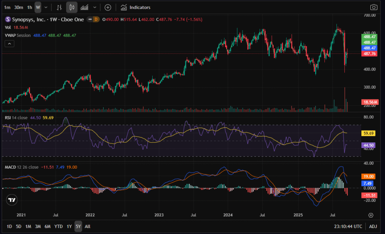The width and height of the screenshot is (385, 234).
Task: Take a chart snapshot with camera icon
Action: [373, 7]
